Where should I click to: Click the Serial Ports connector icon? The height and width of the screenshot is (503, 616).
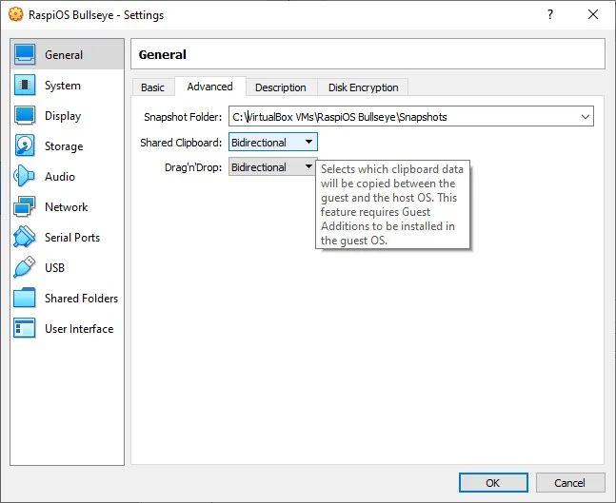[25, 237]
